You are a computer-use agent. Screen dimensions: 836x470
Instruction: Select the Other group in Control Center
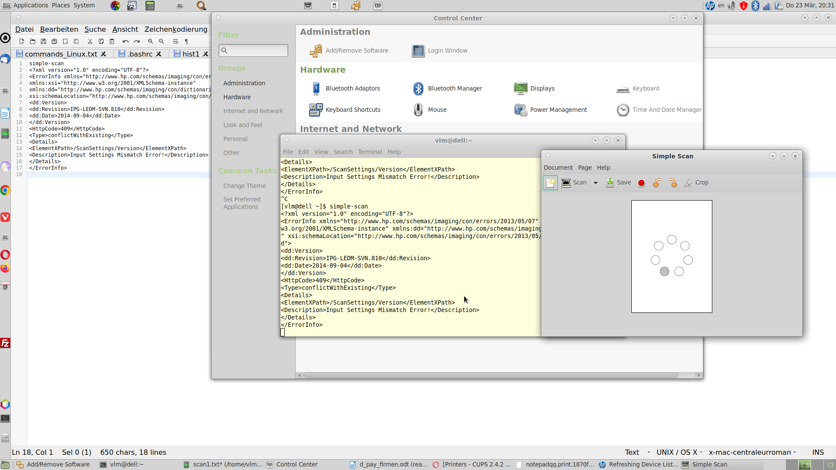click(x=231, y=153)
